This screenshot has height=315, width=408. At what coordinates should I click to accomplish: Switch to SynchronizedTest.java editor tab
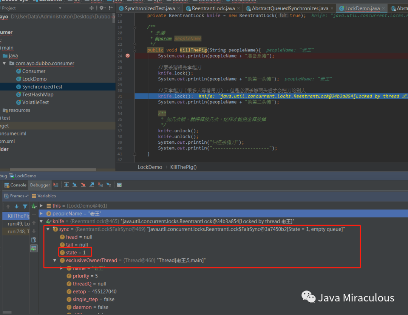tap(150, 8)
